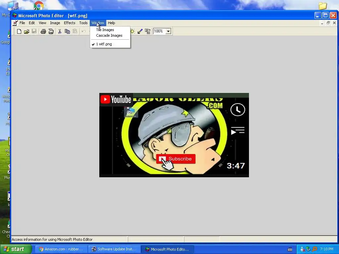Image resolution: width=339 pixels, height=254 pixels.
Task: Select the Set Transparent Color pencil tool
Action: click(x=140, y=31)
